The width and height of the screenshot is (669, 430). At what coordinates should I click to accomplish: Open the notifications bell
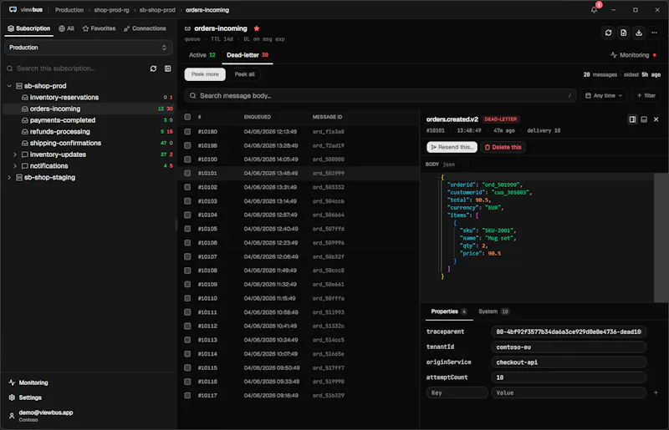pyautogui.click(x=594, y=10)
